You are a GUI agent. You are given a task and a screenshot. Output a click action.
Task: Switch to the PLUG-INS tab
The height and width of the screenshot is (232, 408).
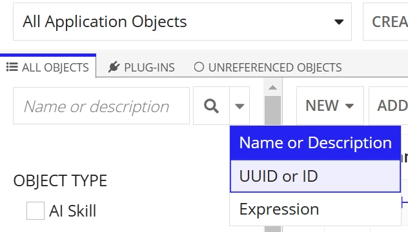point(141,67)
